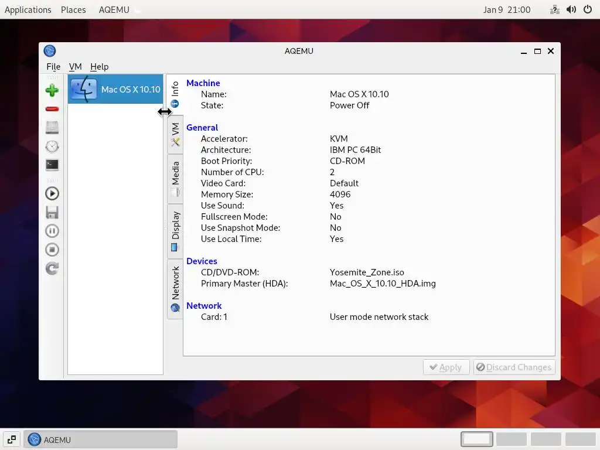Reset the VM with the circular arrow icon
The image size is (600, 450).
[52, 268]
